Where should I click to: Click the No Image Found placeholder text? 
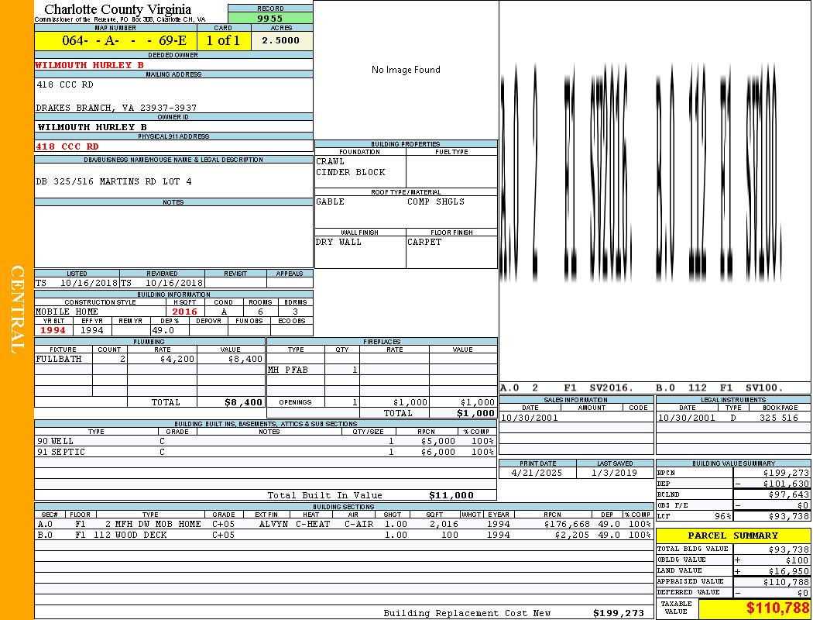click(406, 70)
